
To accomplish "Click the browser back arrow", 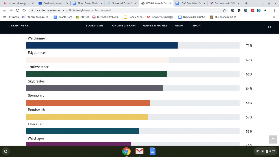I will click(4, 11).
